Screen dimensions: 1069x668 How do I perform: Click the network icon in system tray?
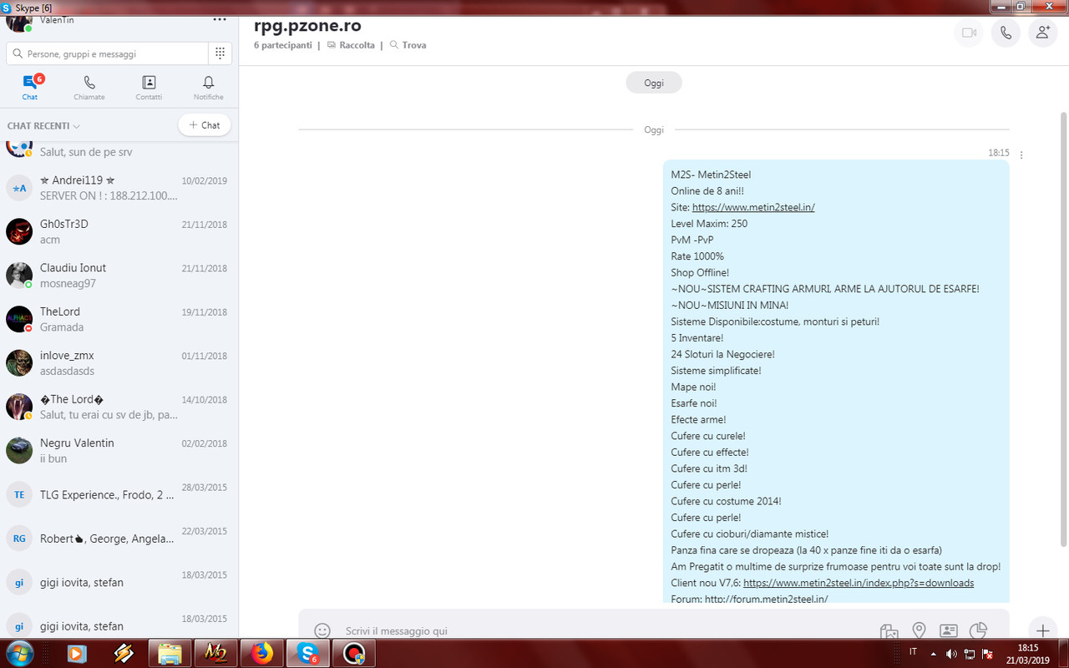point(970,653)
